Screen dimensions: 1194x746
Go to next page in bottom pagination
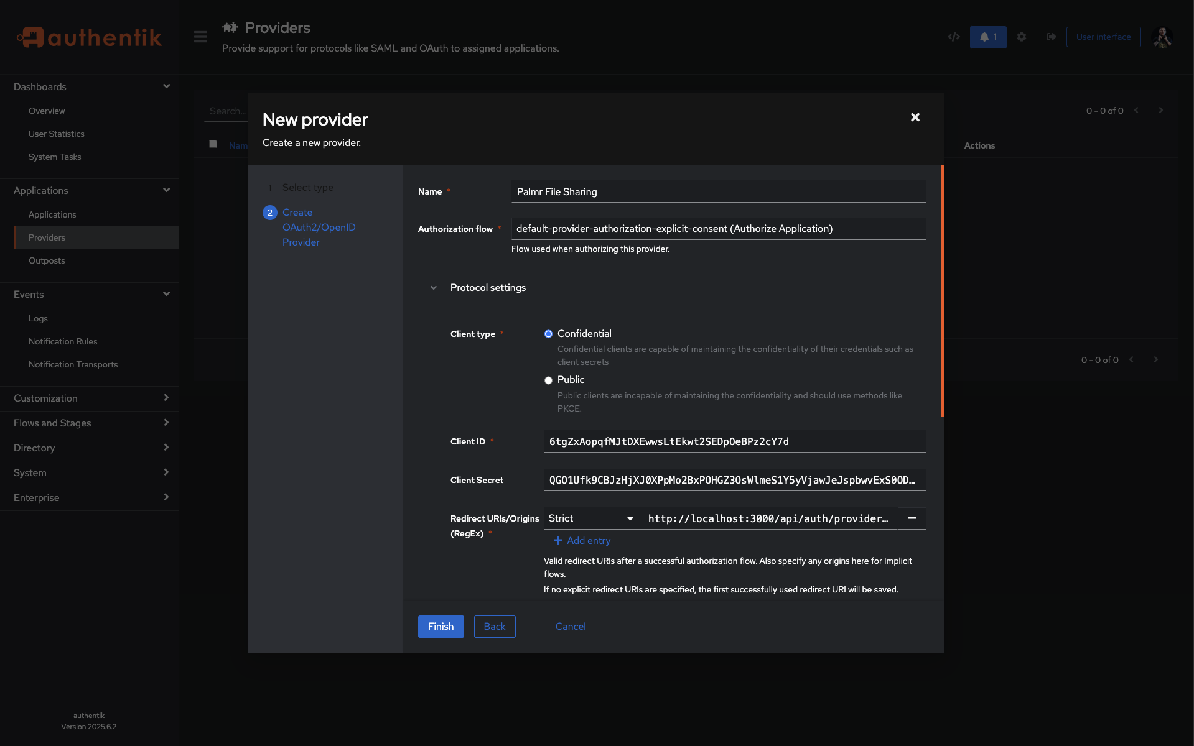(x=1155, y=359)
